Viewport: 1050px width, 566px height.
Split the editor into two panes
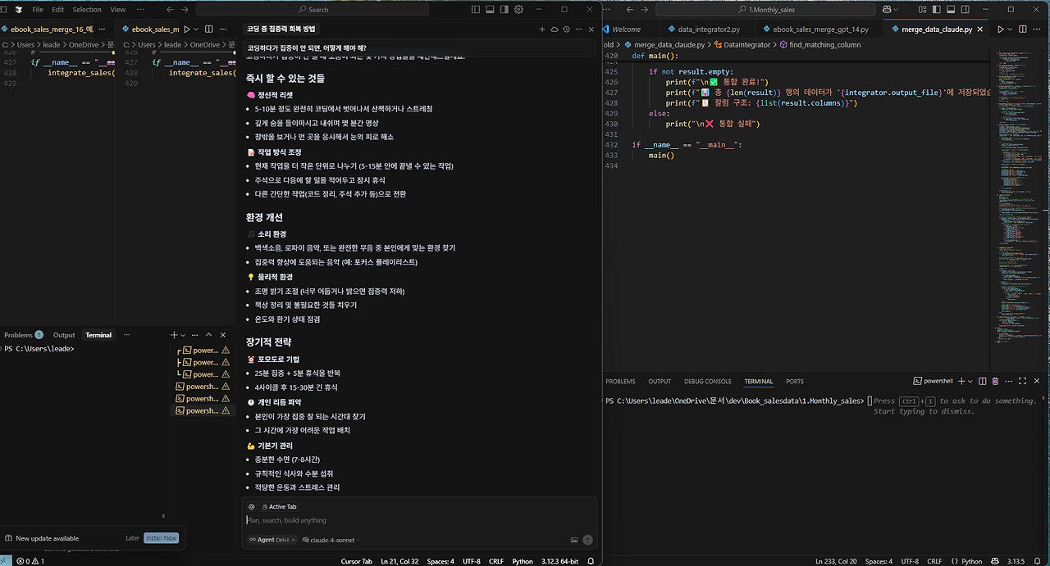point(1022,27)
